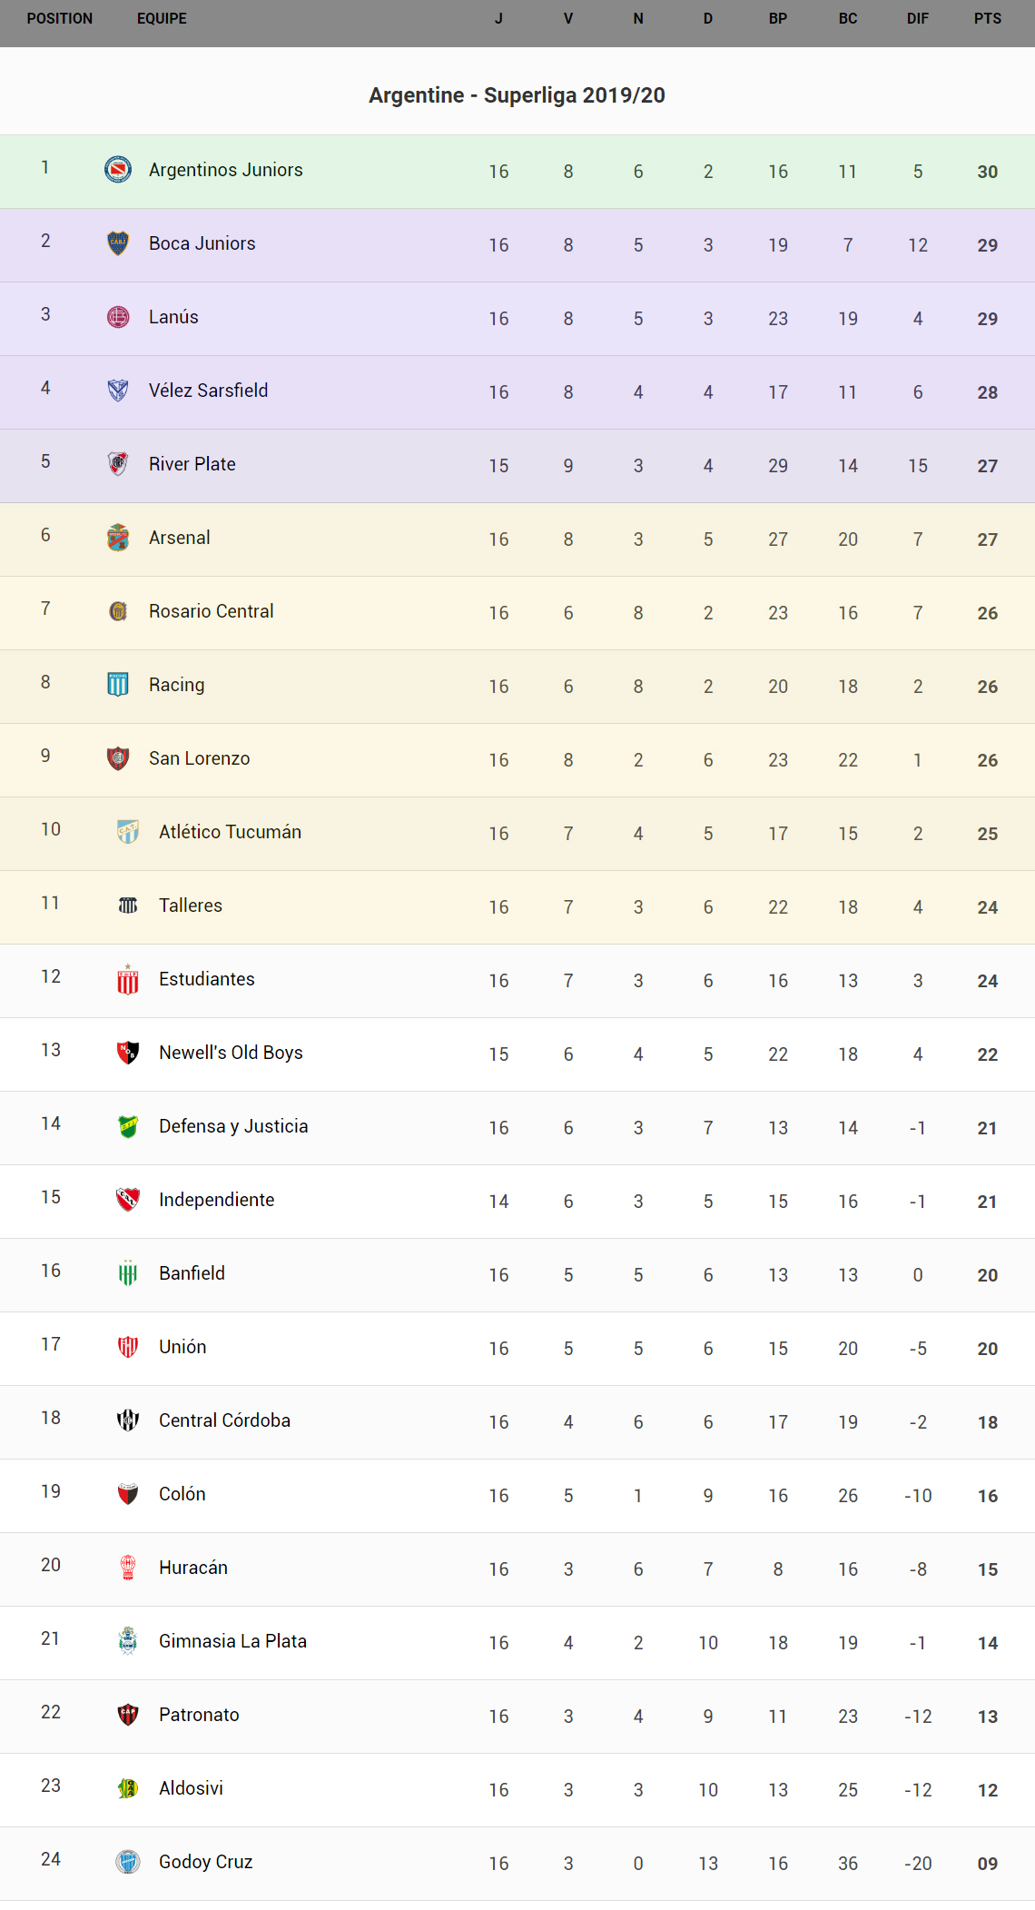Open the Gimnasia La Plata team link

coord(232,1641)
